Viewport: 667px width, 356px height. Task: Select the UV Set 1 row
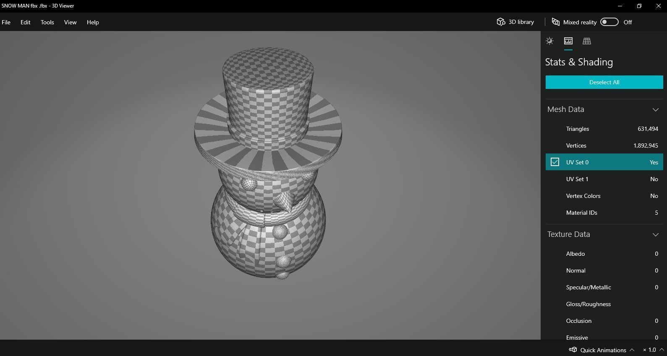coord(604,179)
